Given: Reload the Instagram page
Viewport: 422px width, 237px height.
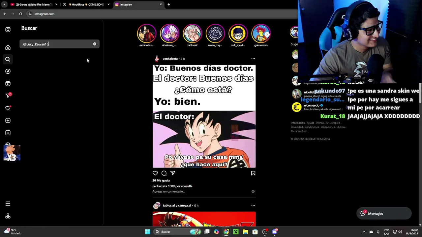Looking at the screenshot, I should click(x=20, y=14).
